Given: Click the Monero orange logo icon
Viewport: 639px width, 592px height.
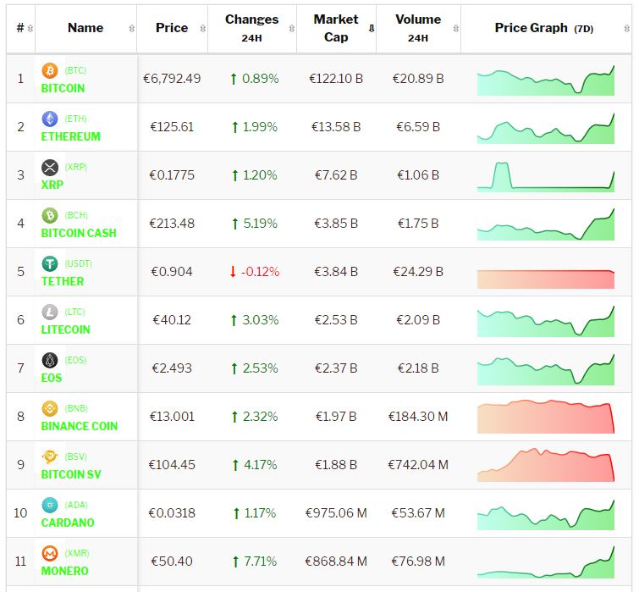Looking at the screenshot, I should 49,553.
